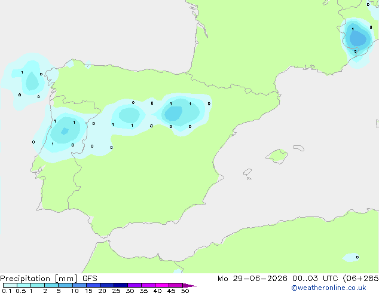This screenshot has height=293, width=379.
Task: Click the '25' legend scale label
Action: tap(116, 291)
